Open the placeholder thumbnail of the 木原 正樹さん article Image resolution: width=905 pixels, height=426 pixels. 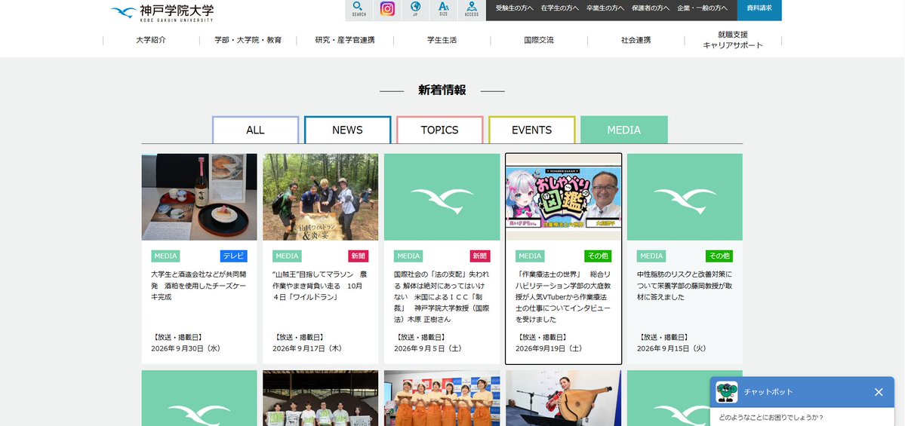tap(442, 197)
